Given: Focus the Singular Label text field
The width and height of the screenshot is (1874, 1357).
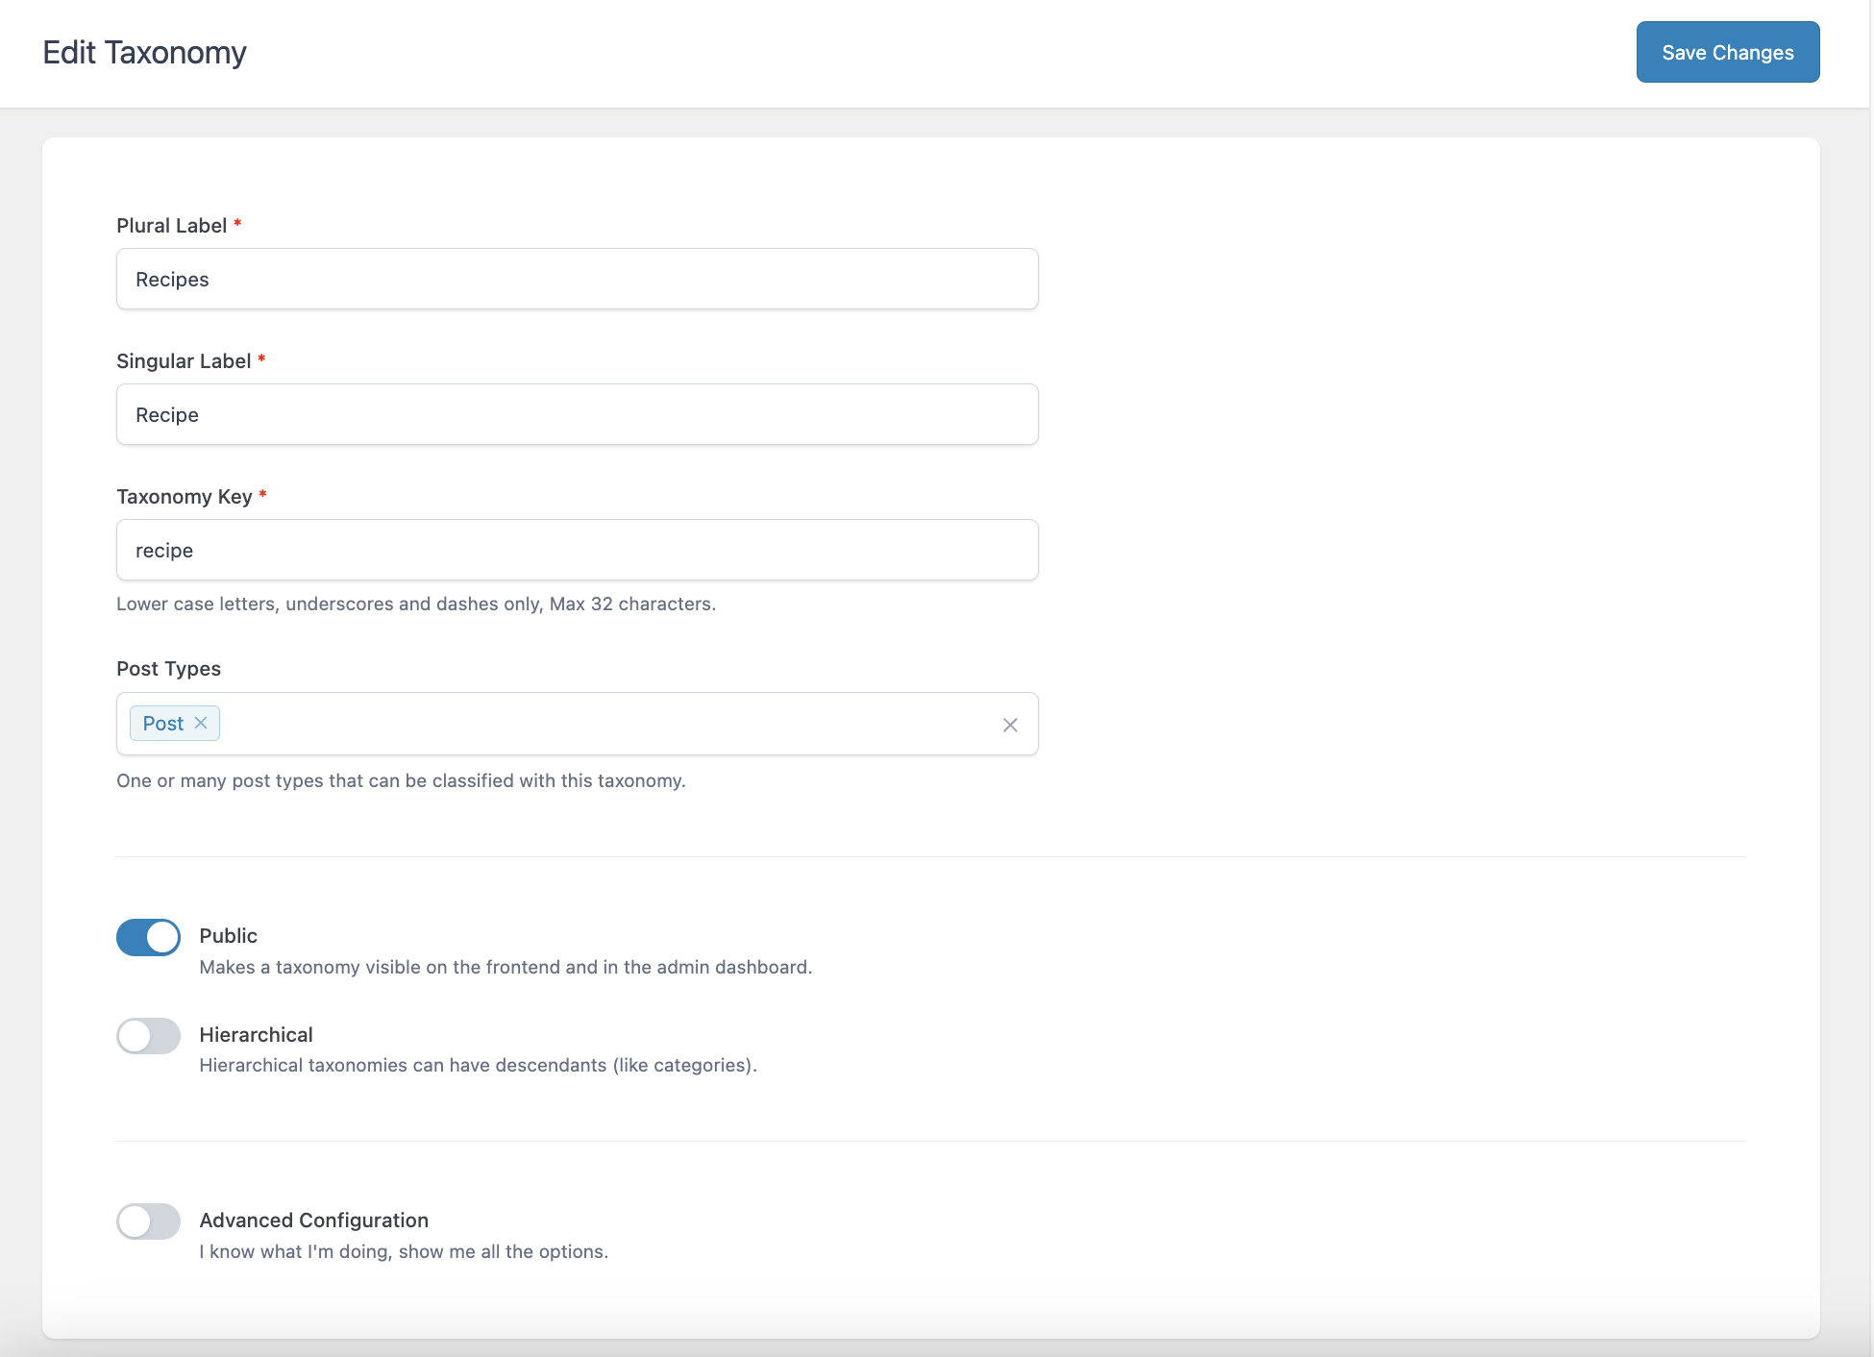Looking at the screenshot, I should click(577, 414).
